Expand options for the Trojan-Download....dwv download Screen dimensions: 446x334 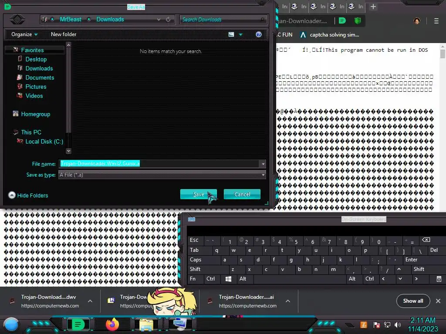(x=90, y=301)
